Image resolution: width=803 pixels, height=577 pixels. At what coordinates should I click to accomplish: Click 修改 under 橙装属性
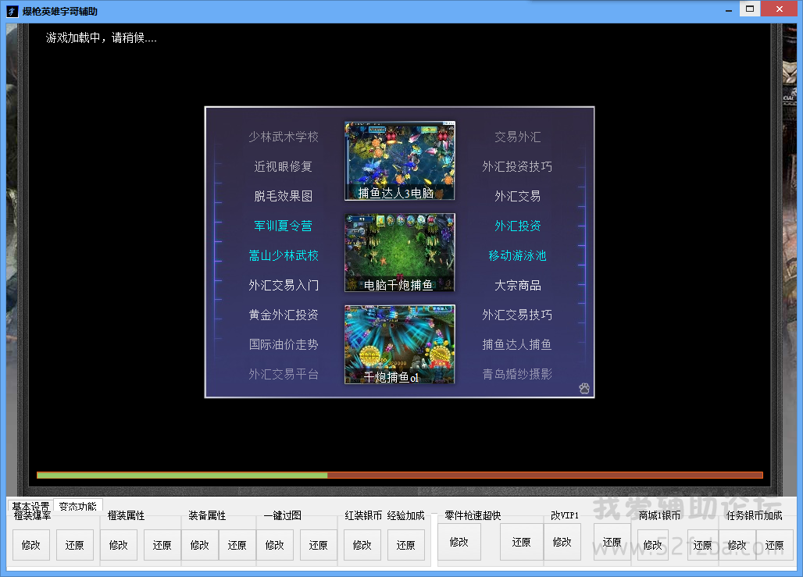point(118,545)
